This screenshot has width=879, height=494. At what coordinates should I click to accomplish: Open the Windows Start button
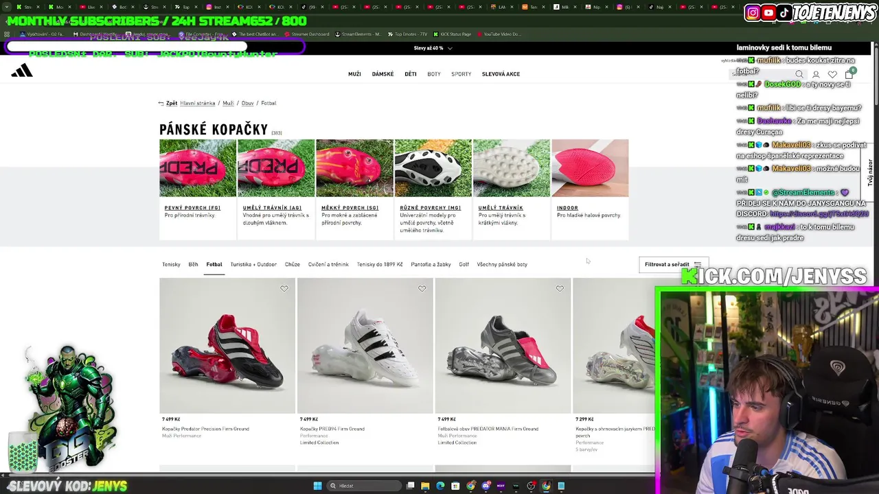[x=317, y=486]
